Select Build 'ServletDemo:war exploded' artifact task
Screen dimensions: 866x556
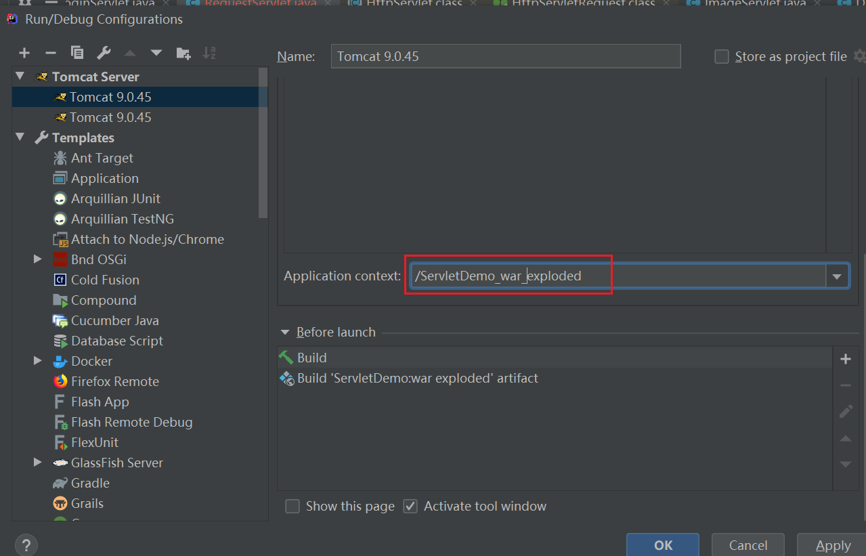tap(554, 378)
